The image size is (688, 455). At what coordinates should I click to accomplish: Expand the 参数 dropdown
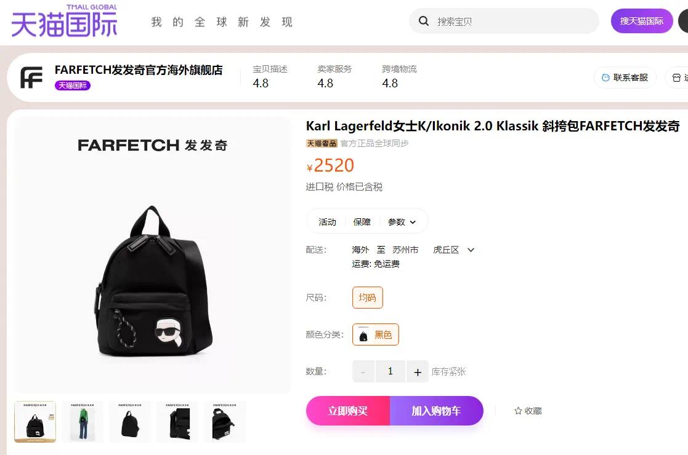[402, 222]
